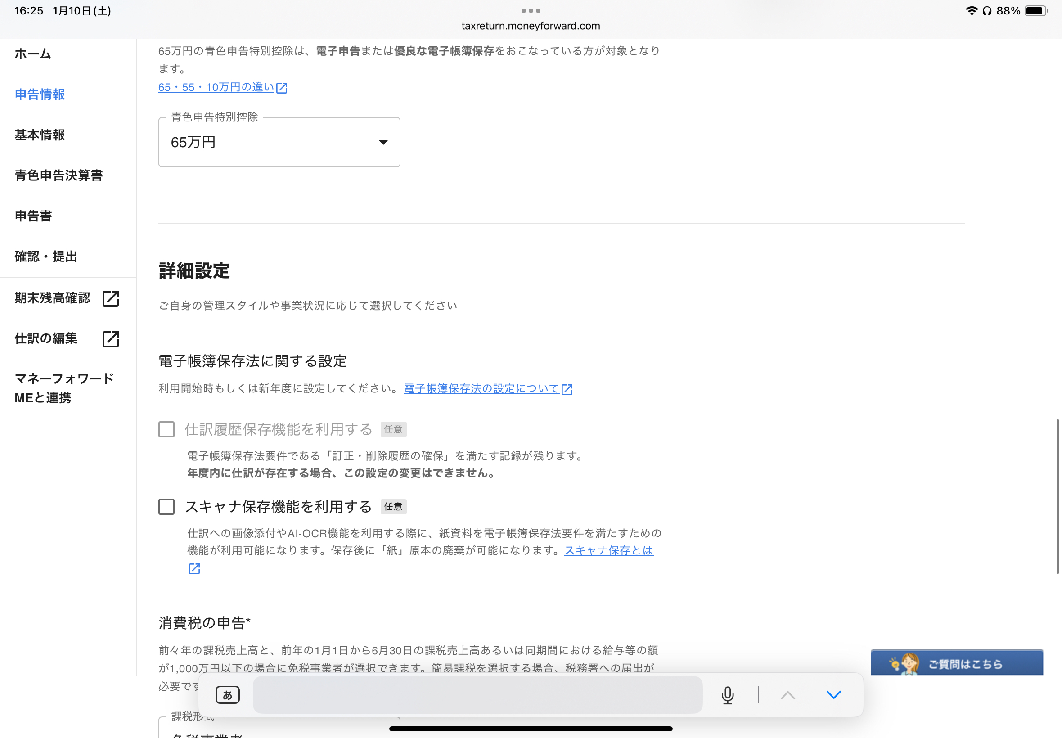The width and height of the screenshot is (1062, 738).
Task: Click the 16:25 clock in status bar
Action: (x=29, y=11)
